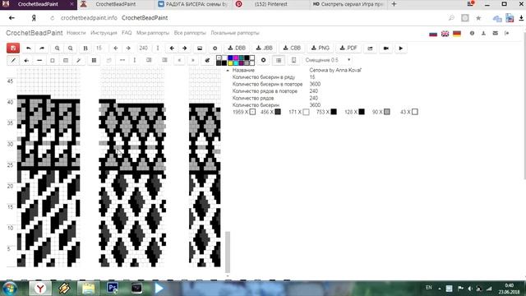Click the beads-per-row field showing 15

100,48
